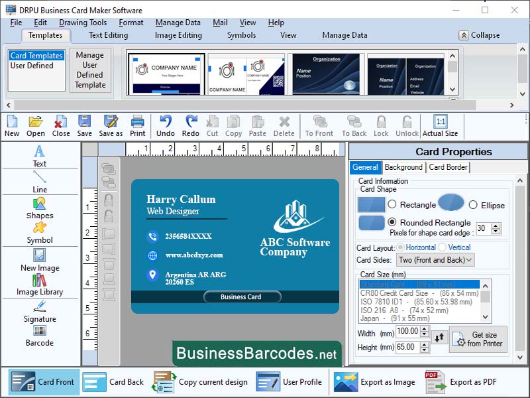Bring selected object To Front
The height and width of the screenshot is (398, 530).
318,126
